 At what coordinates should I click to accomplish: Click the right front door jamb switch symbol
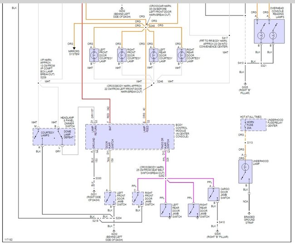138,198
